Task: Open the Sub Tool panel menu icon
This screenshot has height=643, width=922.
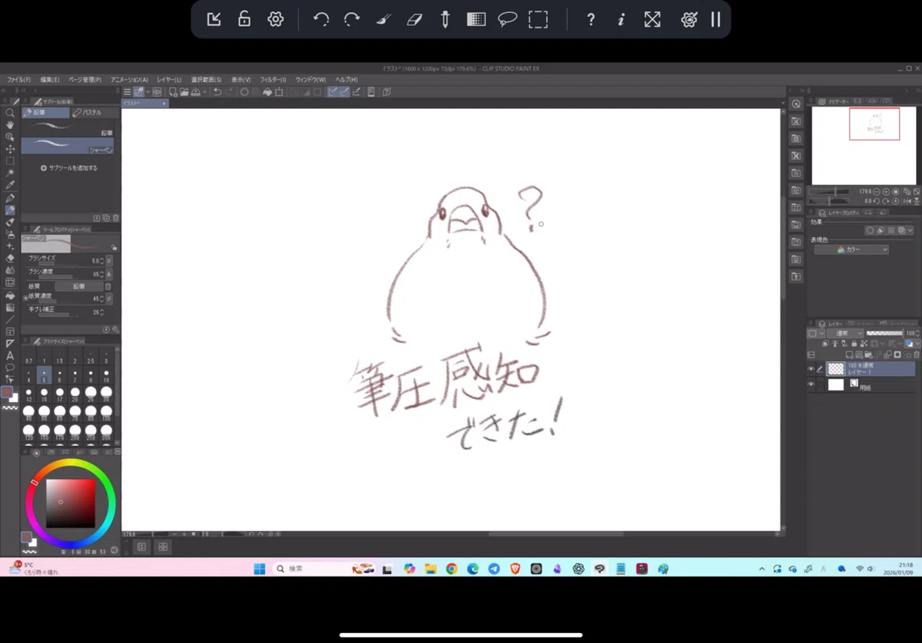Action: (x=25, y=101)
